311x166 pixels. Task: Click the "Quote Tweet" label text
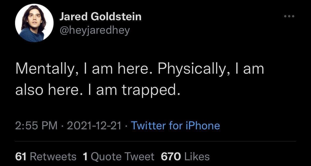click(x=123, y=157)
